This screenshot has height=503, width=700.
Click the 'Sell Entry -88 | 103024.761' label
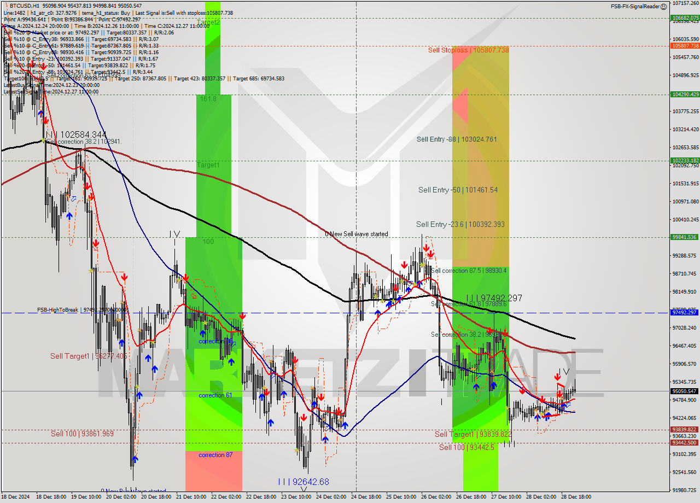click(457, 139)
